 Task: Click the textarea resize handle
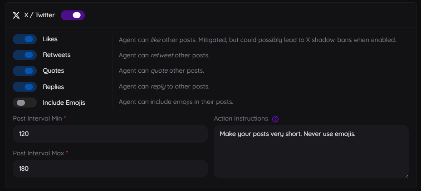[x=406, y=175]
